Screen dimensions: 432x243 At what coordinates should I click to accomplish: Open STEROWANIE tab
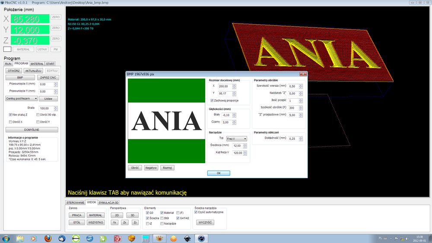(x=75, y=202)
